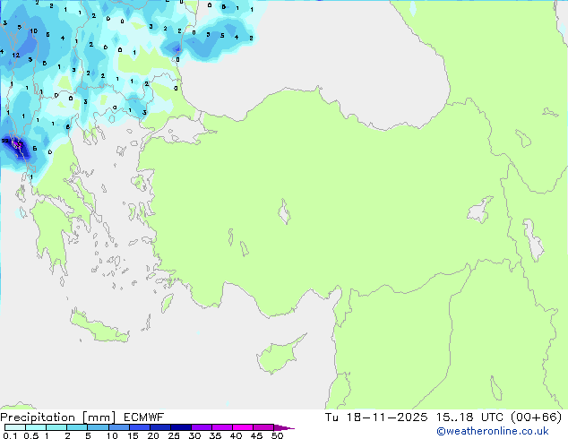This screenshot has height=439, width=568.
Task: Pick the 35–40 mm violet legend swatch
Action: tap(221, 427)
